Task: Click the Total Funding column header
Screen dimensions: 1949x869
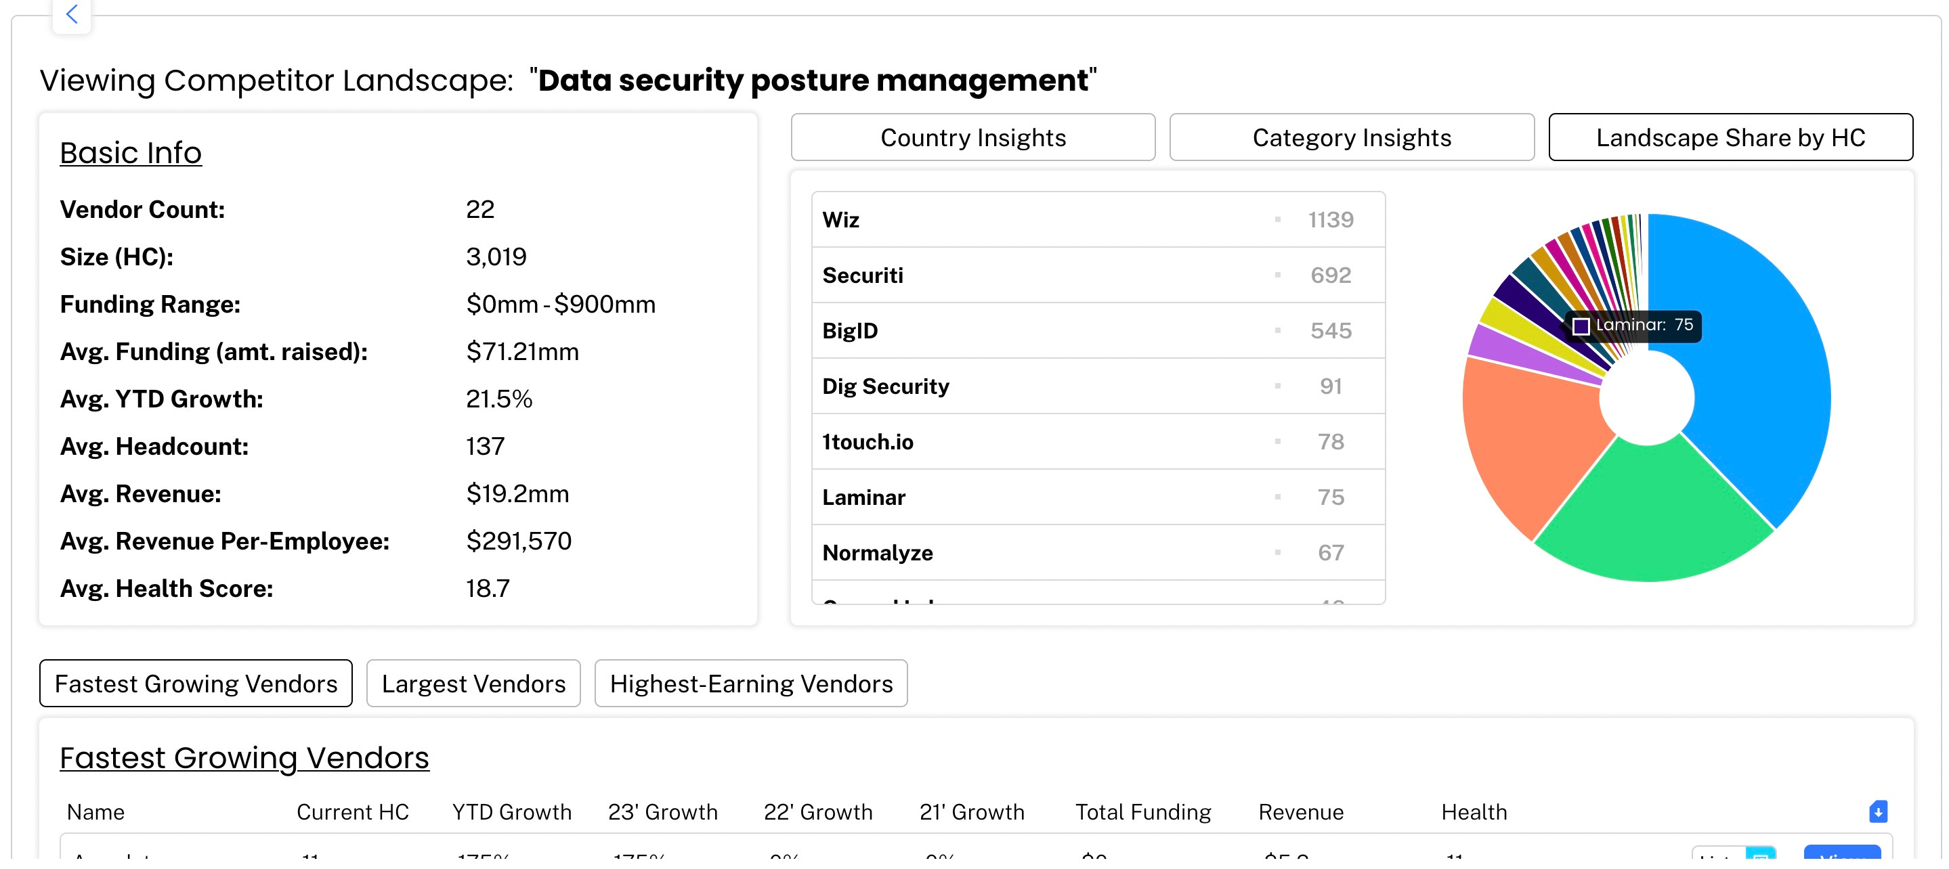Action: 1143,812
